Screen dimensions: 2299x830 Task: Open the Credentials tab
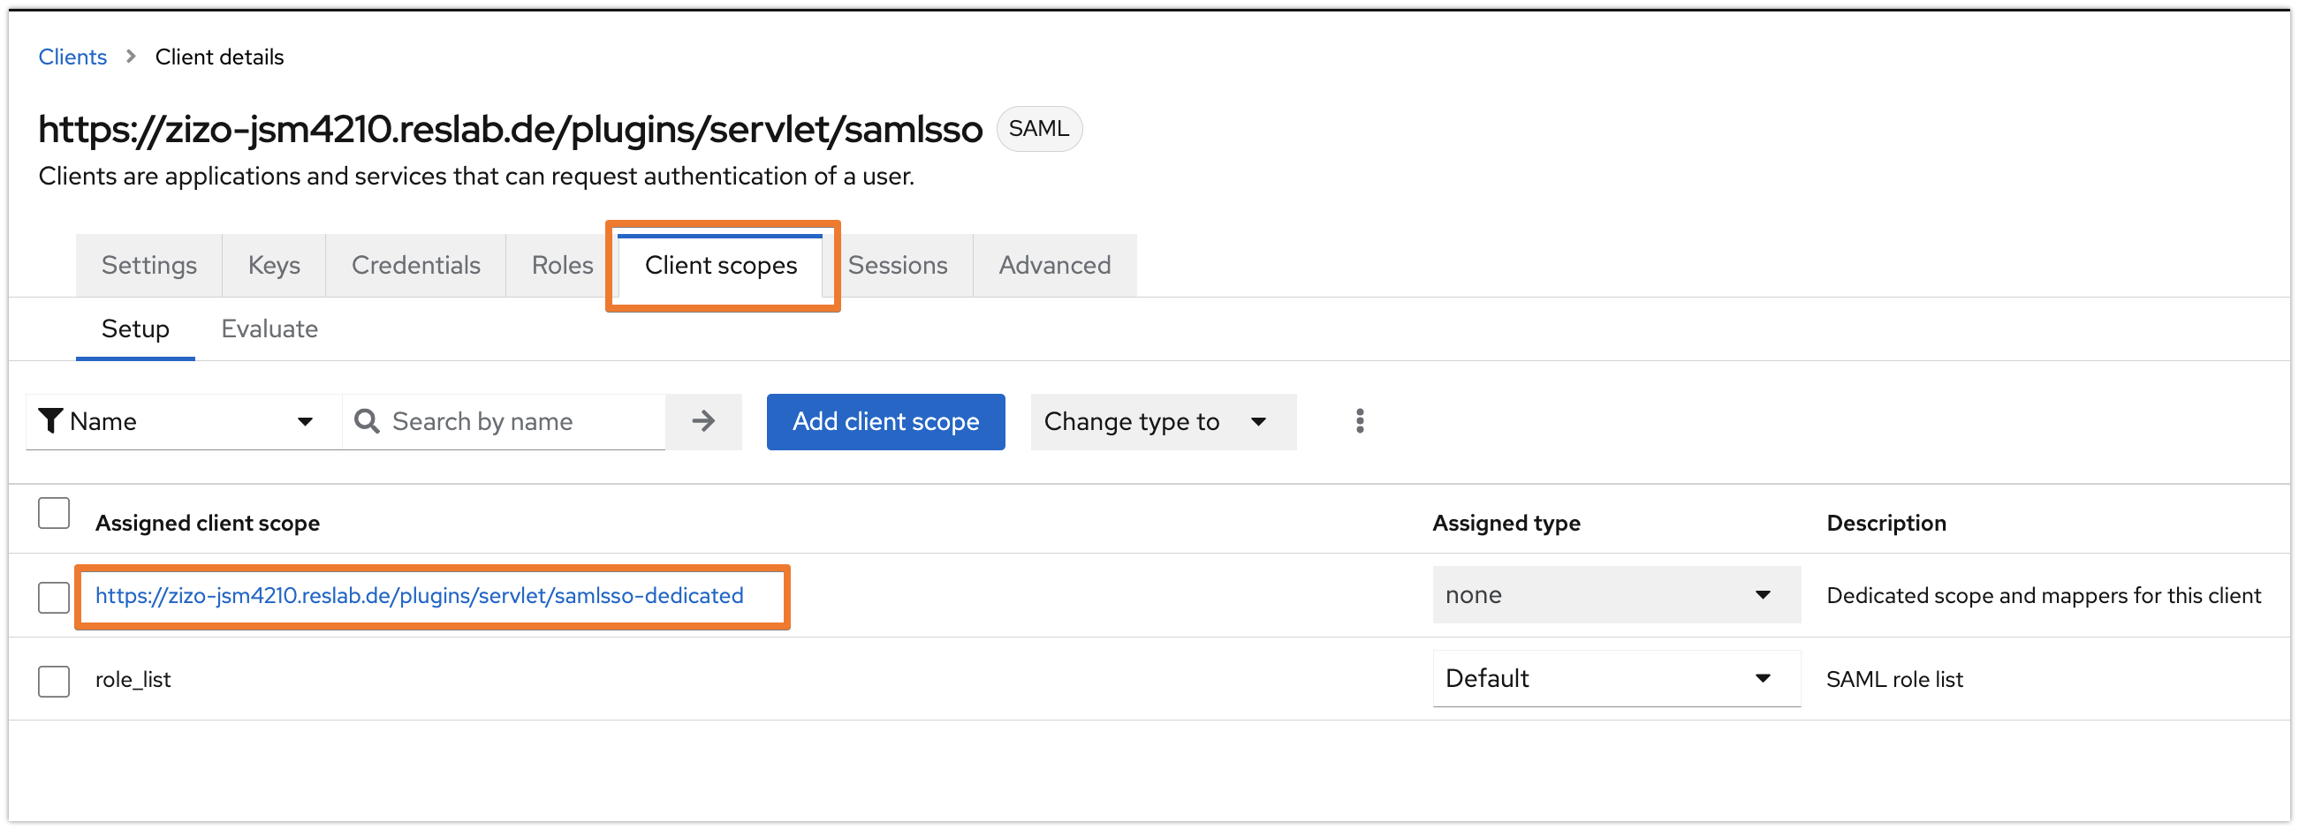pyautogui.click(x=416, y=265)
